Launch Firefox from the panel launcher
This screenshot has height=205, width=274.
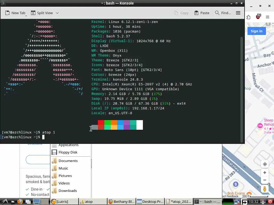click(x=20, y=202)
